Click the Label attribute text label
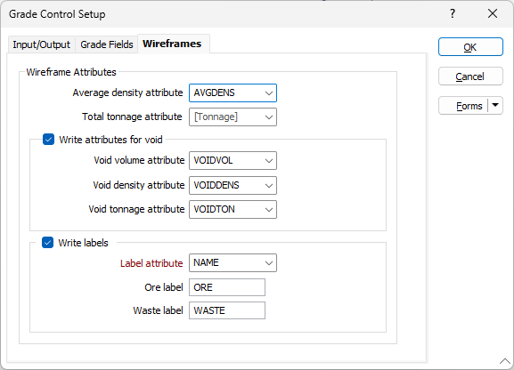Viewport: 514px width, 370px height. tap(151, 263)
